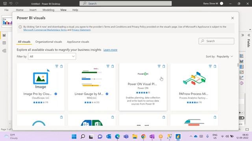Click the Learn more link
This screenshot has width=252, height=141.
pyautogui.click(x=110, y=50)
